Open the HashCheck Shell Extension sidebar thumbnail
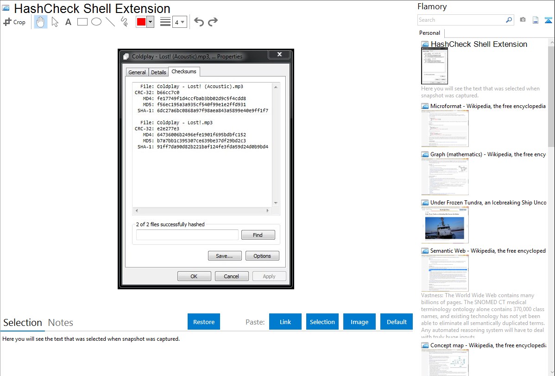 tap(435, 66)
